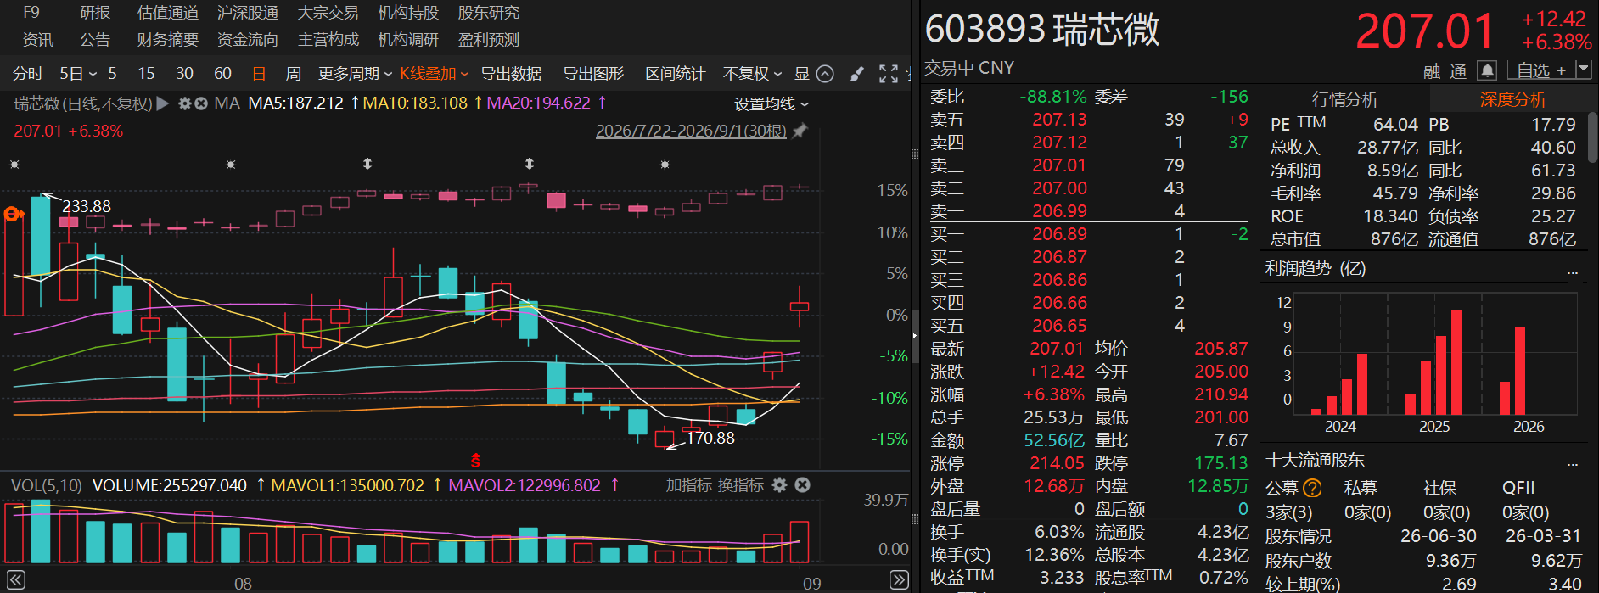Open MA indicator settings gear icon
1599x593 pixels.
184,103
